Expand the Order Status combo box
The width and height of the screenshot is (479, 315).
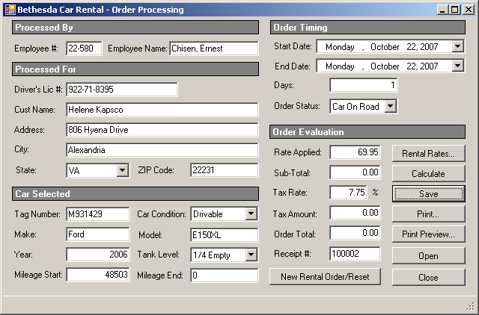pyautogui.click(x=391, y=106)
